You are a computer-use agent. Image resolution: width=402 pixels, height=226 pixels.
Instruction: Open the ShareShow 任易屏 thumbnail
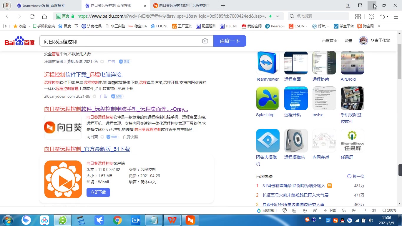pos(353,141)
